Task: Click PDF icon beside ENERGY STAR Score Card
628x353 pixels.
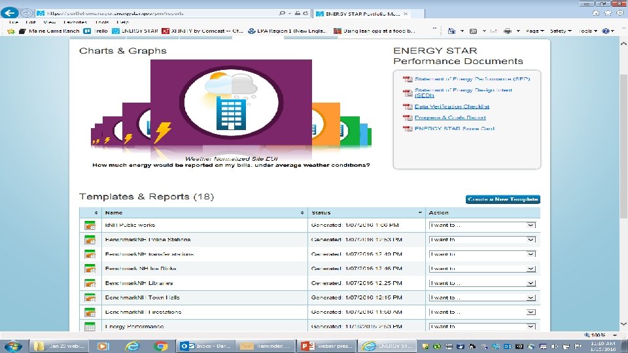Action: pyautogui.click(x=408, y=129)
